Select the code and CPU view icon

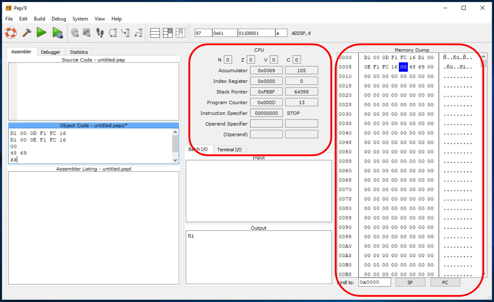168,33
